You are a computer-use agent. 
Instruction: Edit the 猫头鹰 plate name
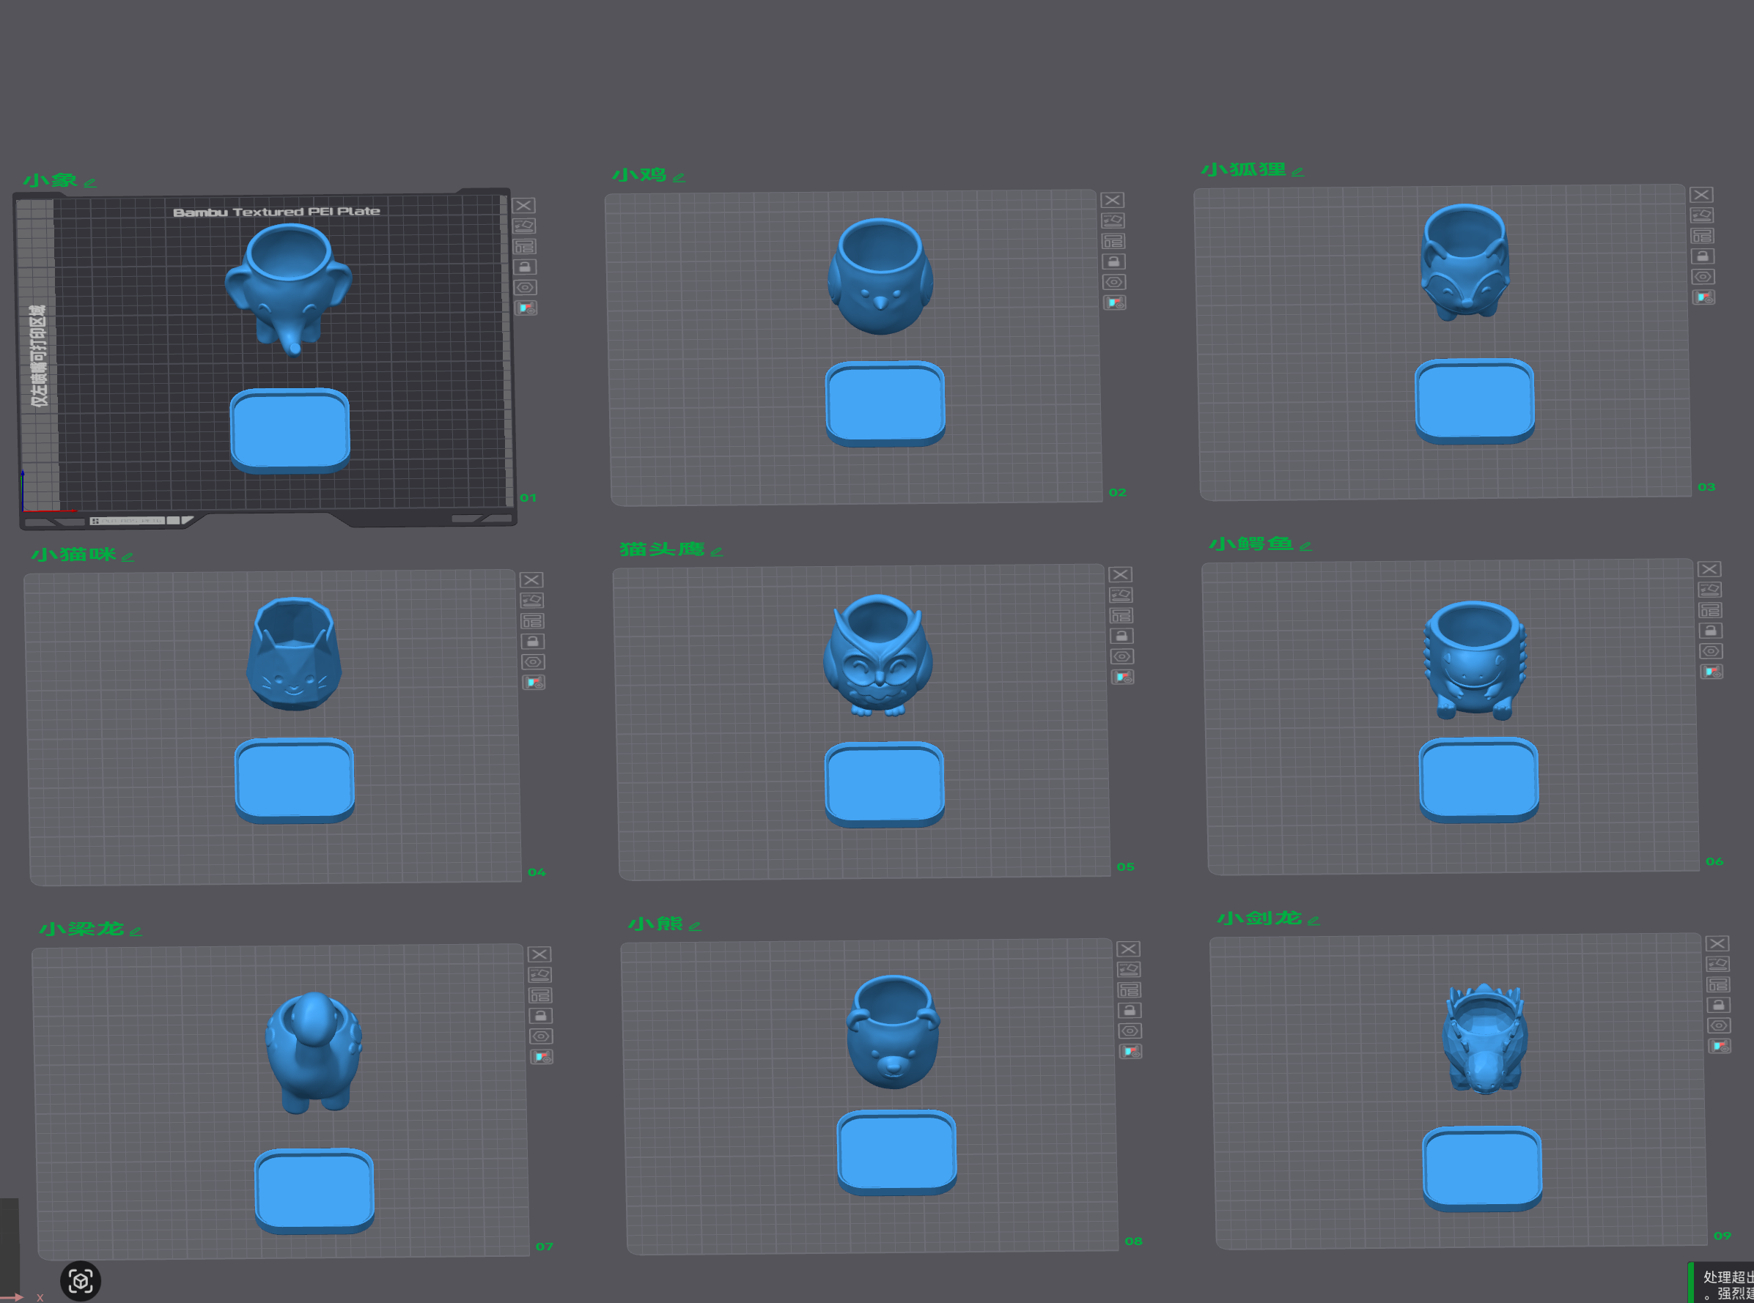click(x=716, y=552)
